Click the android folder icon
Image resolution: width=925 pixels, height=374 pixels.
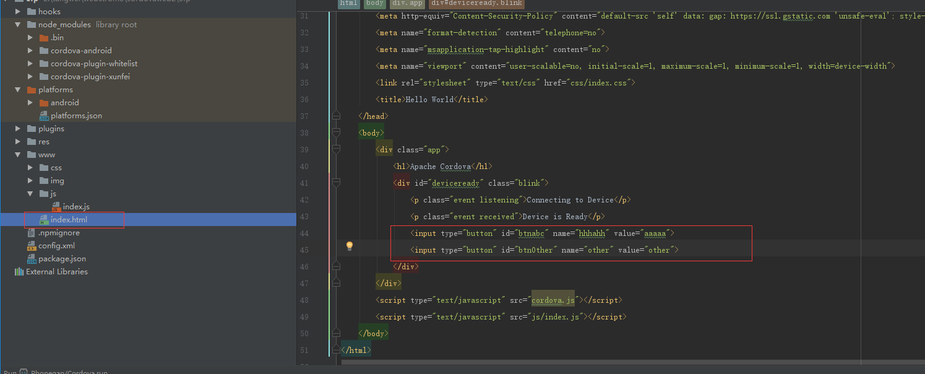(x=44, y=102)
